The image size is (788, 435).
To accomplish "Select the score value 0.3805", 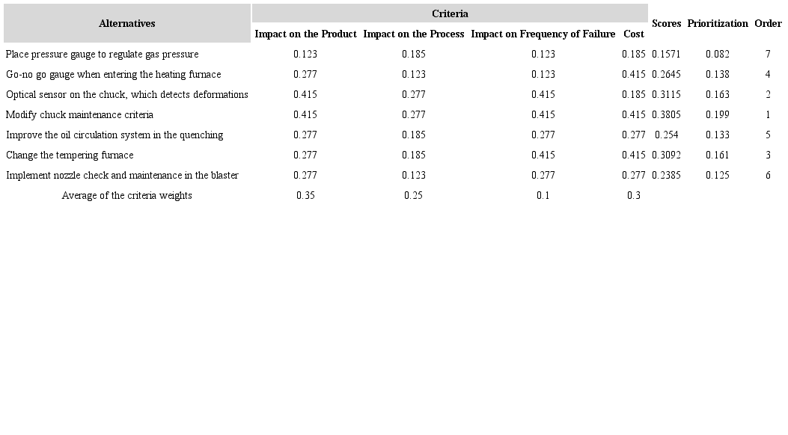I will click(x=666, y=114).
